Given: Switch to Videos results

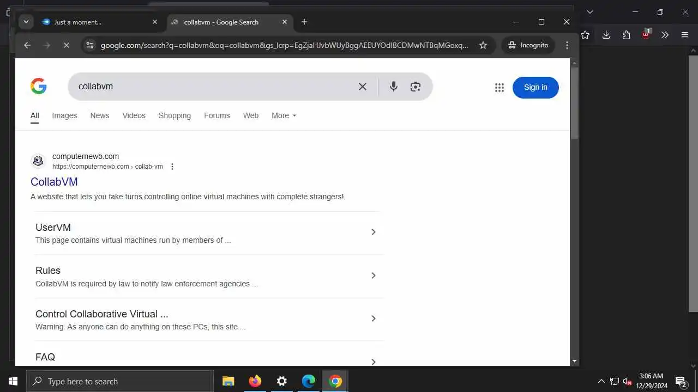Looking at the screenshot, I should [x=134, y=115].
